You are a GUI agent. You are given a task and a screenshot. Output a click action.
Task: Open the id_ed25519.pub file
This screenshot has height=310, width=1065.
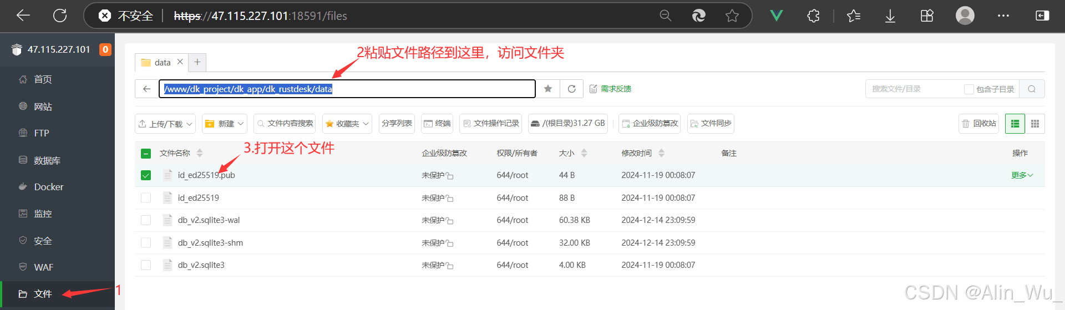[x=206, y=175]
